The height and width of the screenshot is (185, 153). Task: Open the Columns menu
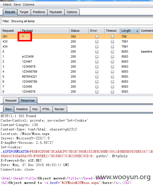click(28, 4)
